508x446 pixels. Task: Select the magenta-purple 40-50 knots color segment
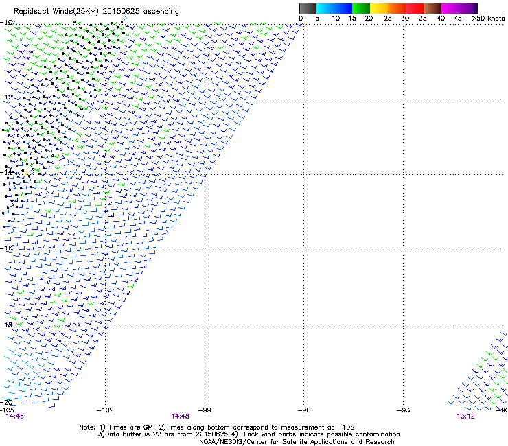point(459,8)
